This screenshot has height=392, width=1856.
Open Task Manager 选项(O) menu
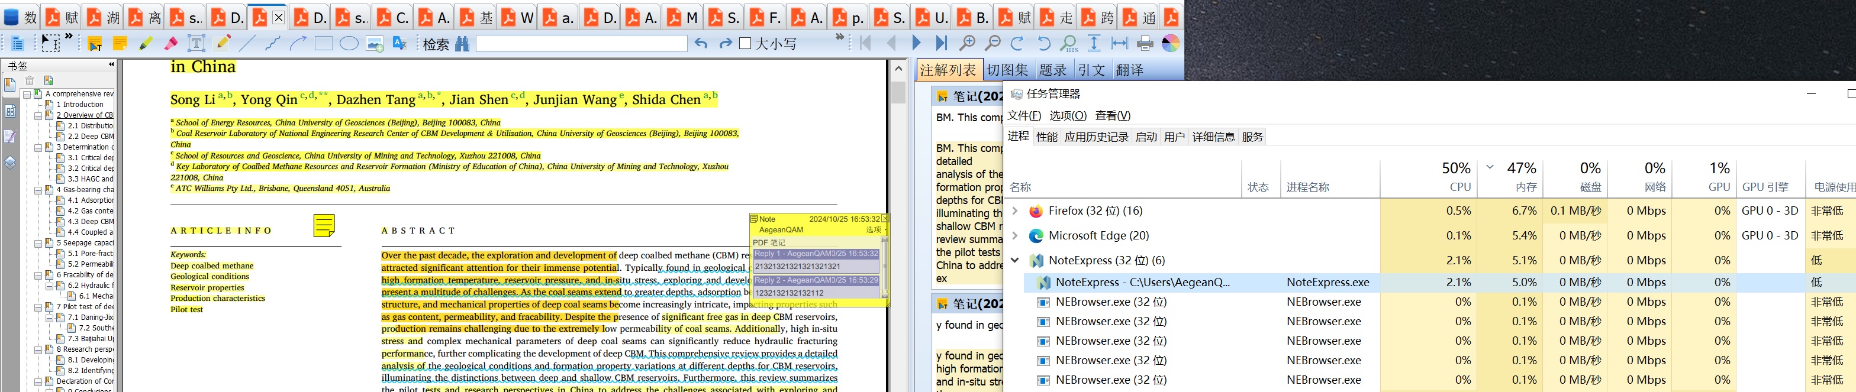[x=1068, y=116]
